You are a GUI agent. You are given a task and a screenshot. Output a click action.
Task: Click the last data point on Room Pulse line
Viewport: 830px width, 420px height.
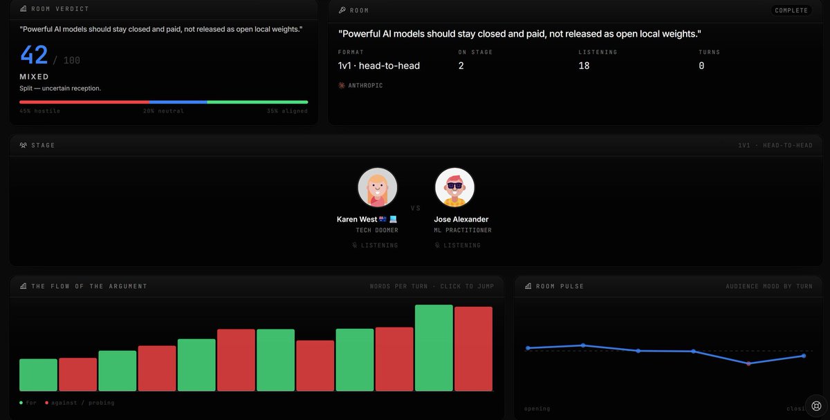pos(804,356)
